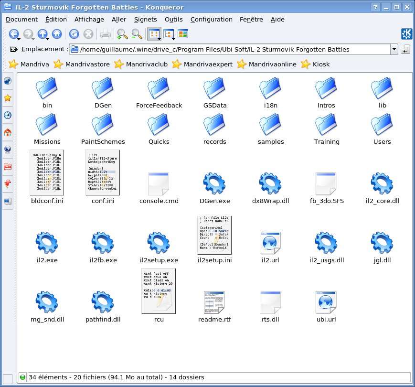Select the rcu file preview thumbnail
The width and height of the screenshot is (415, 387).
(x=159, y=291)
